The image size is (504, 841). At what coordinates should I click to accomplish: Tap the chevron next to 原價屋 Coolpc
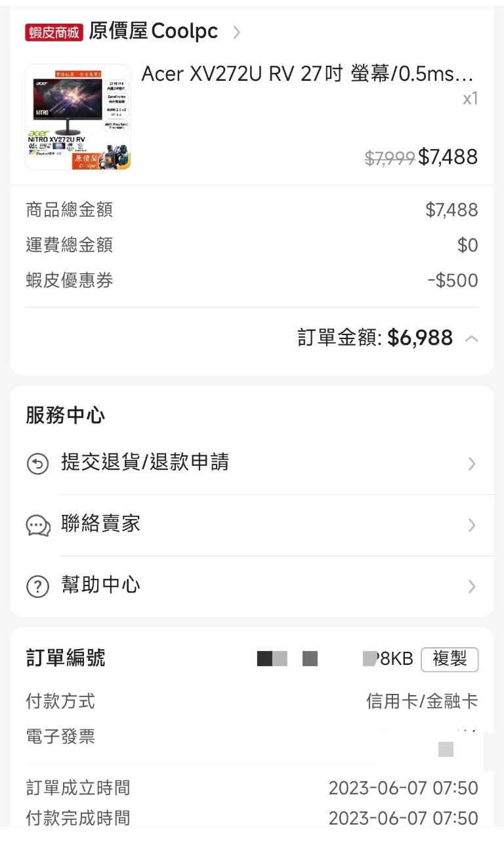(x=237, y=32)
